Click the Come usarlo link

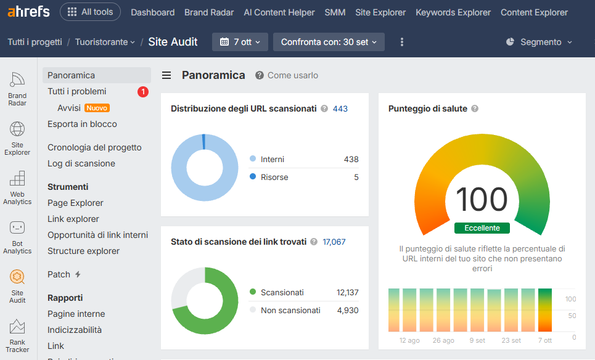coord(293,75)
